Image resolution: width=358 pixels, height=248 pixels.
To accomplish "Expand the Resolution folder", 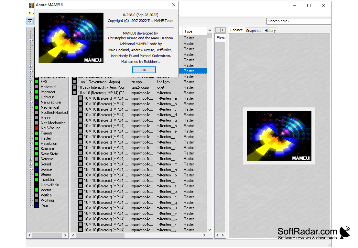I will 31,144.
